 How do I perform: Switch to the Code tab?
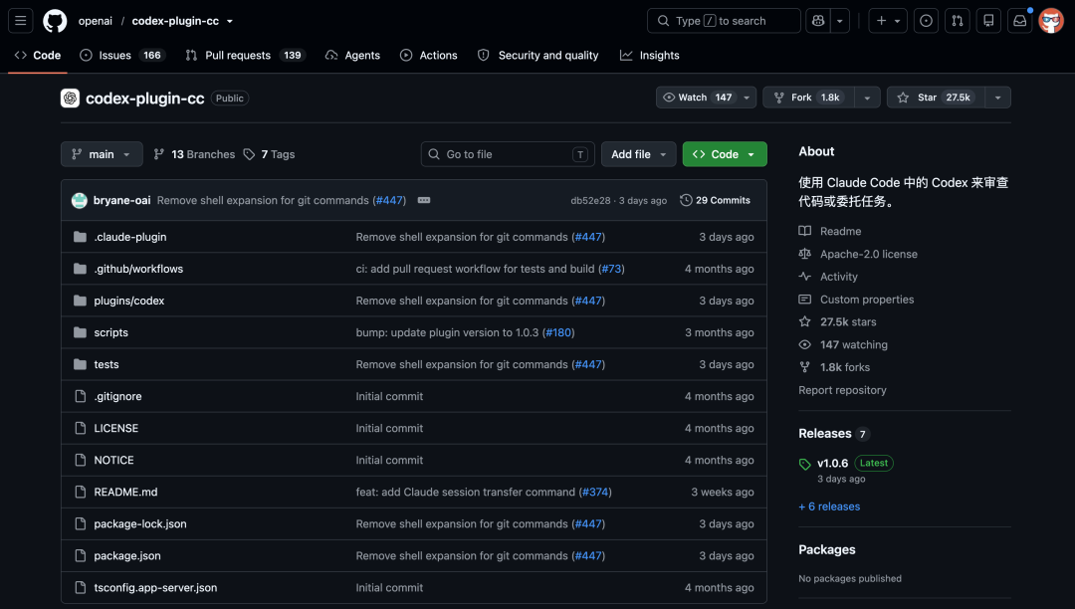38,55
